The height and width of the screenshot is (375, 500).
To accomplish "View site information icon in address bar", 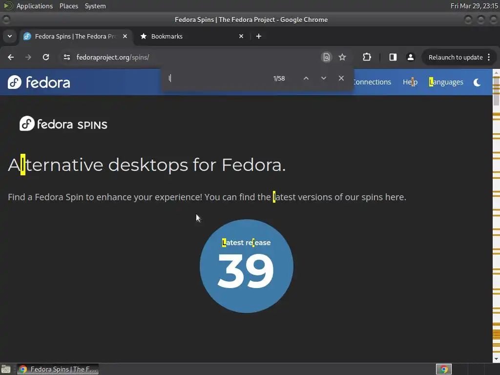I will coord(66,57).
